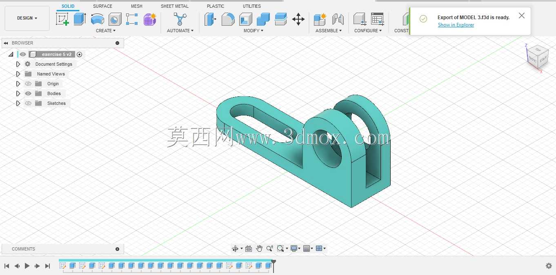The width and height of the screenshot is (556, 275).
Task: Collapse the exercise 5 v2 root node
Action: point(11,54)
